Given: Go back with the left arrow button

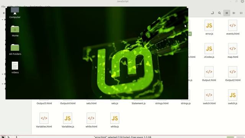Looking at the screenshot, I should 4,13.
